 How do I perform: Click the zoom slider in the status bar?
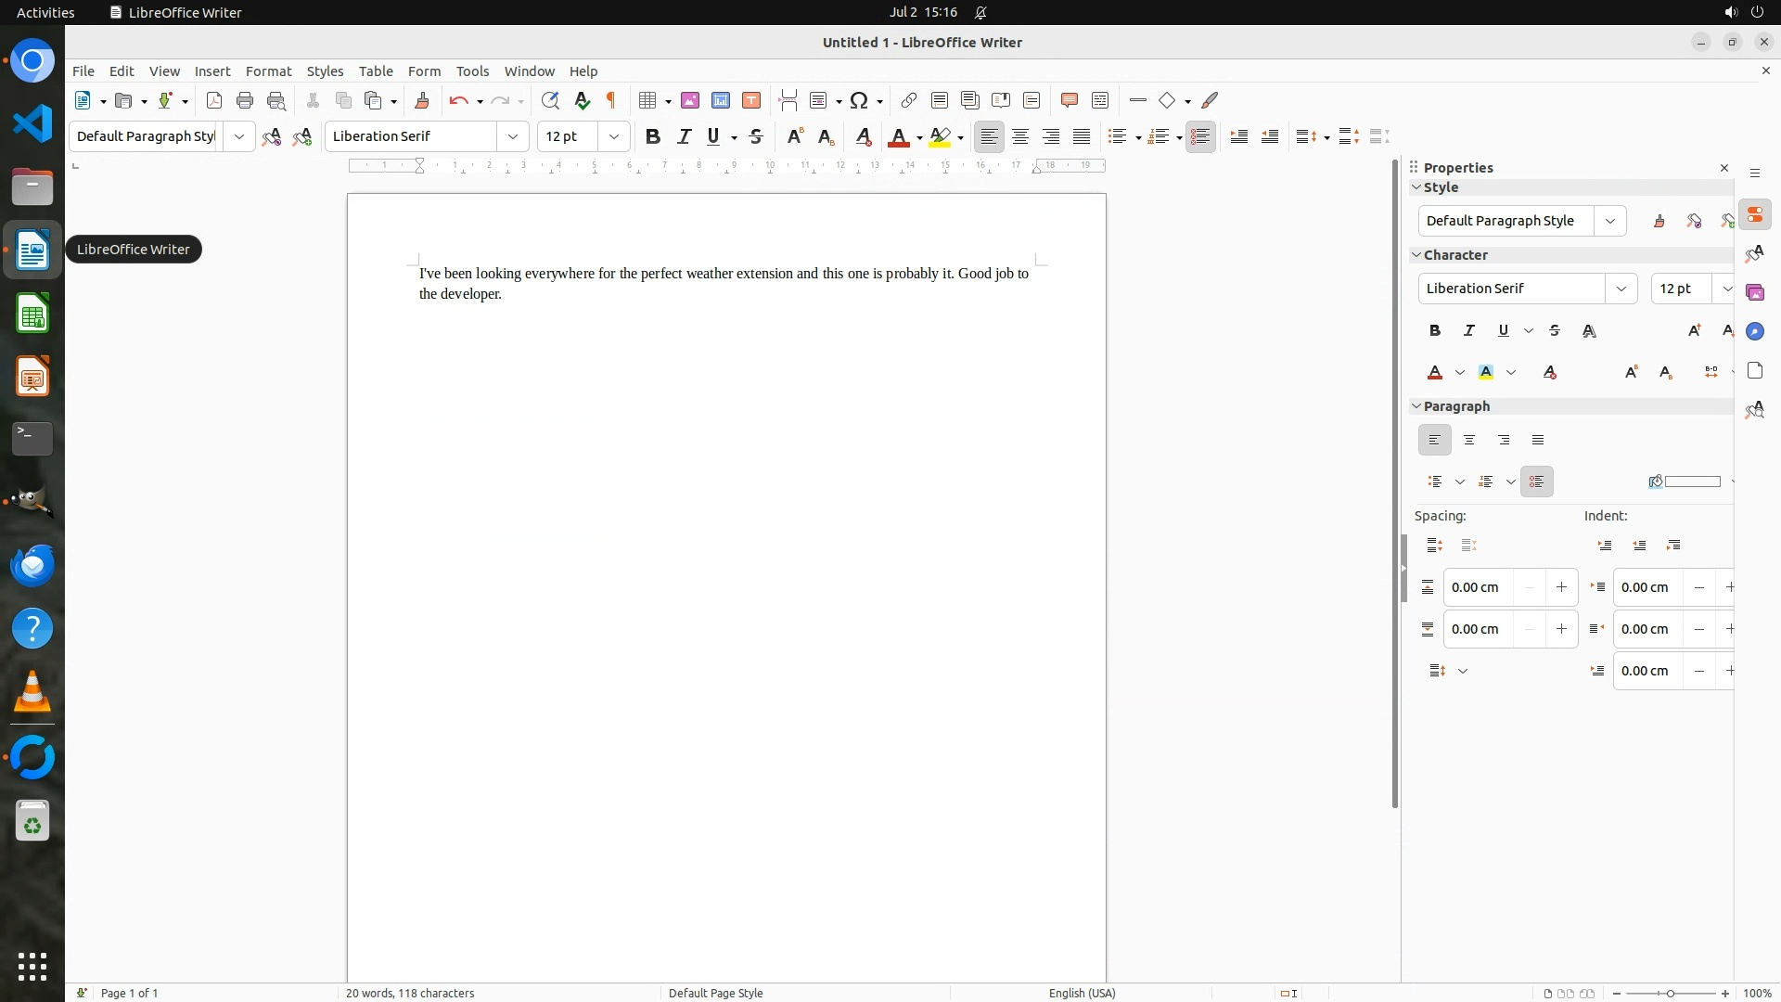pos(1670,993)
